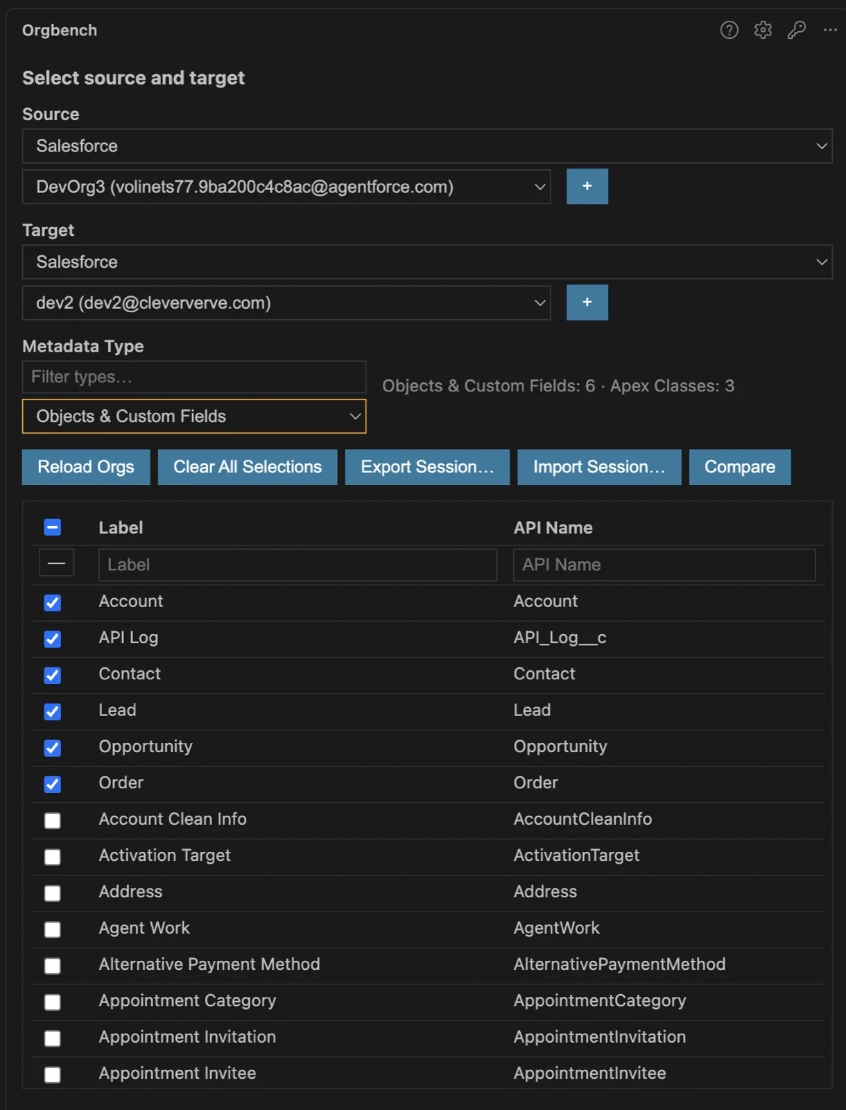846x1110 pixels.
Task: Click the AppointmentInvitation API name cell
Action: point(600,1036)
